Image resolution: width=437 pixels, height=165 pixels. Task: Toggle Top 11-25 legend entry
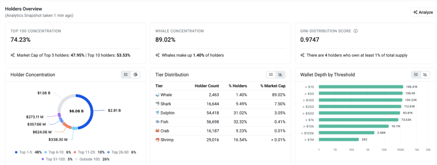tap(89, 152)
